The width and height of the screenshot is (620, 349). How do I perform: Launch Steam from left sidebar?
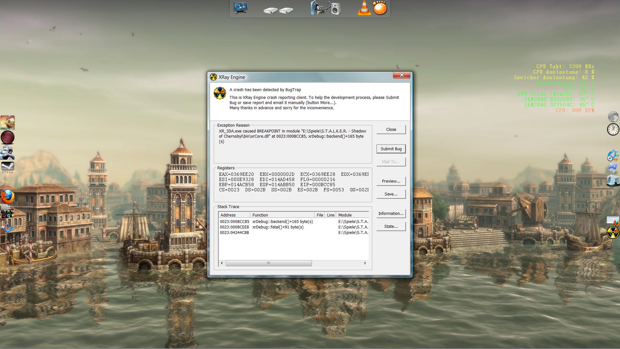click(x=7, y=167)
